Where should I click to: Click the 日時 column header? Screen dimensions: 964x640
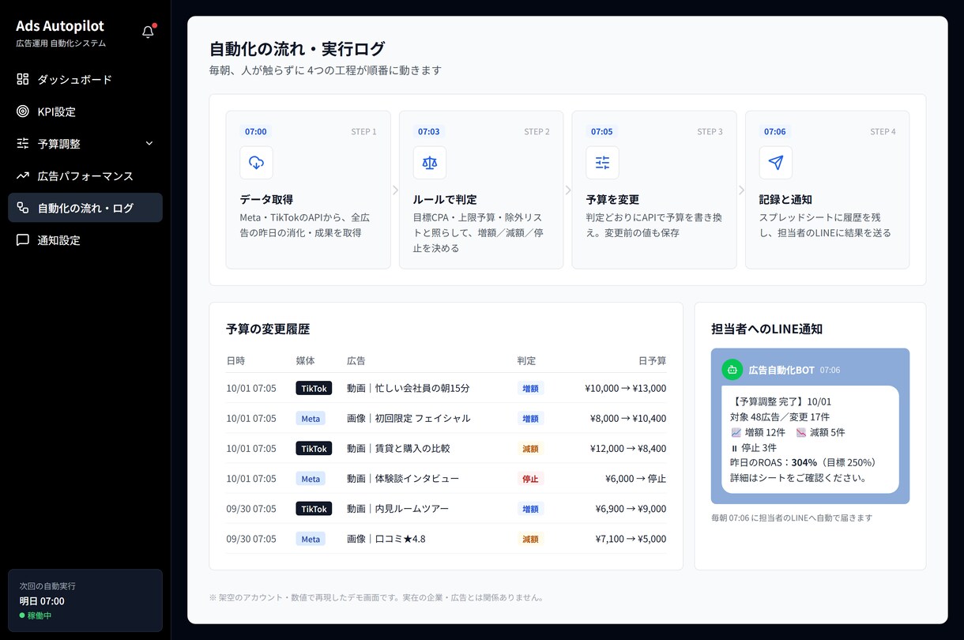point(235,360)
